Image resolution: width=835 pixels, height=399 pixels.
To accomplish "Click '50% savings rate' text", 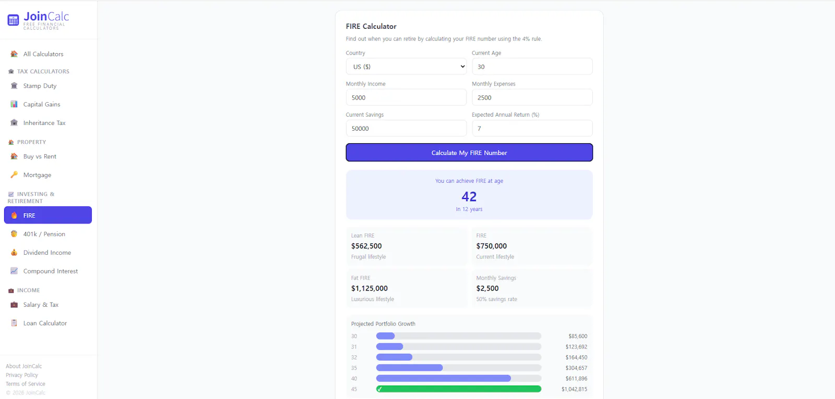I will tap(497, 300).
